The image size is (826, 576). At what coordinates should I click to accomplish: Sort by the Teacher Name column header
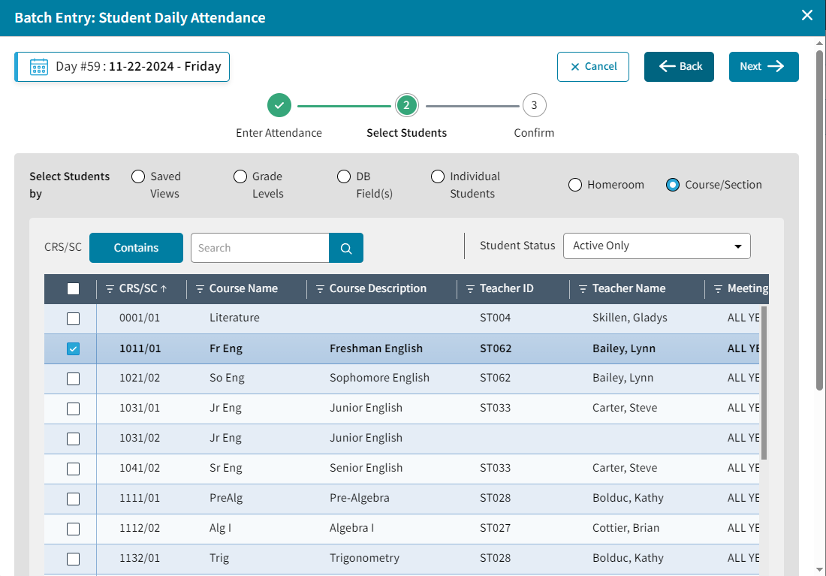(629, 289)
